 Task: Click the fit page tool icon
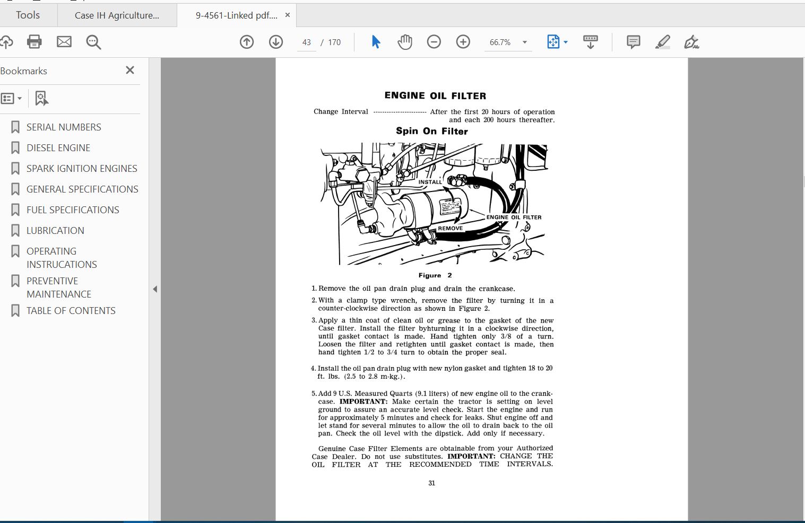click(553, 42)
